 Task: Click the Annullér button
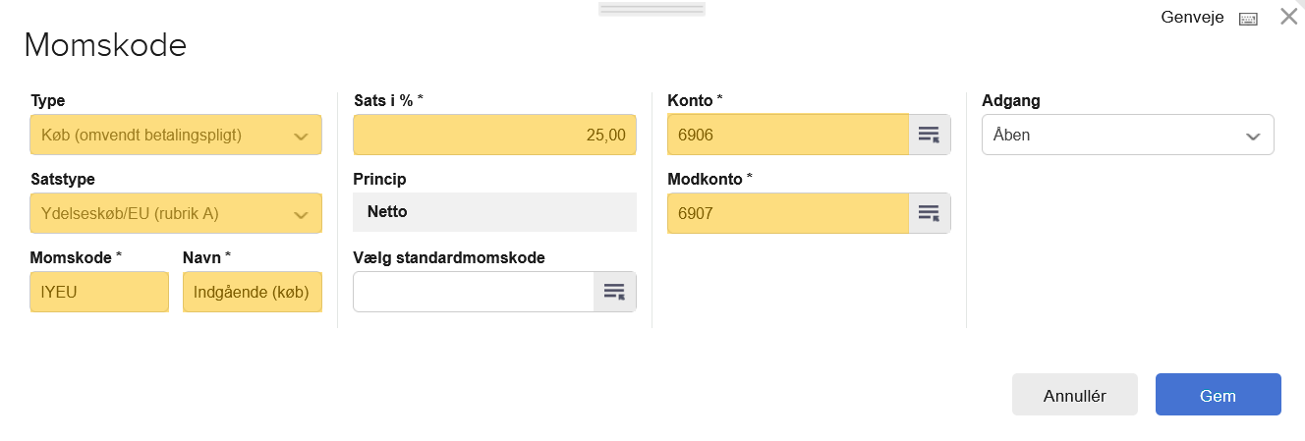pyautogui.click(x=1075, y=395)
